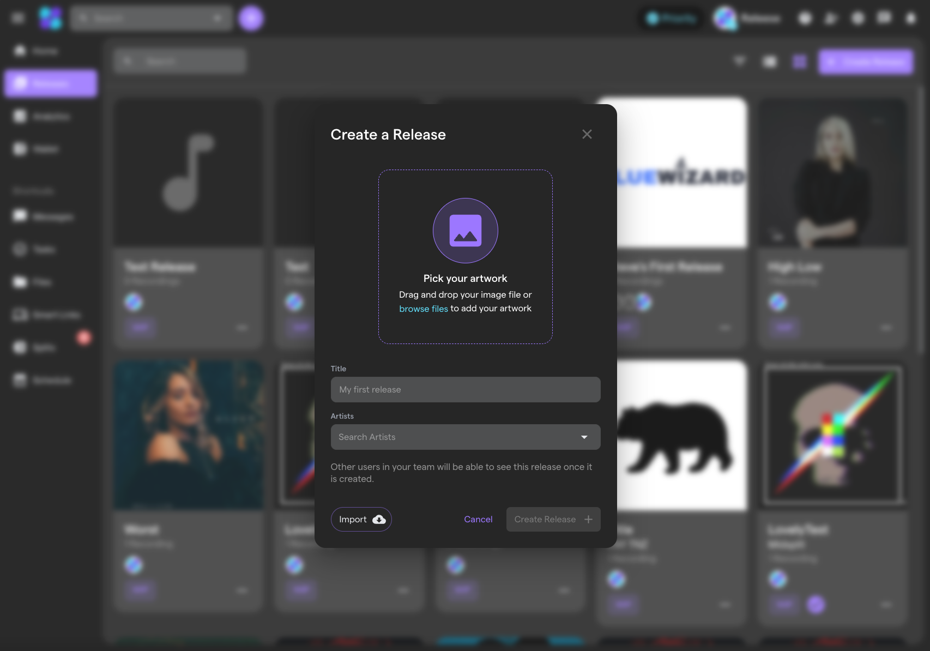Screen dimensions: 930x651
Task: Click the Import button with cloud icon
Action: point(361,520)
